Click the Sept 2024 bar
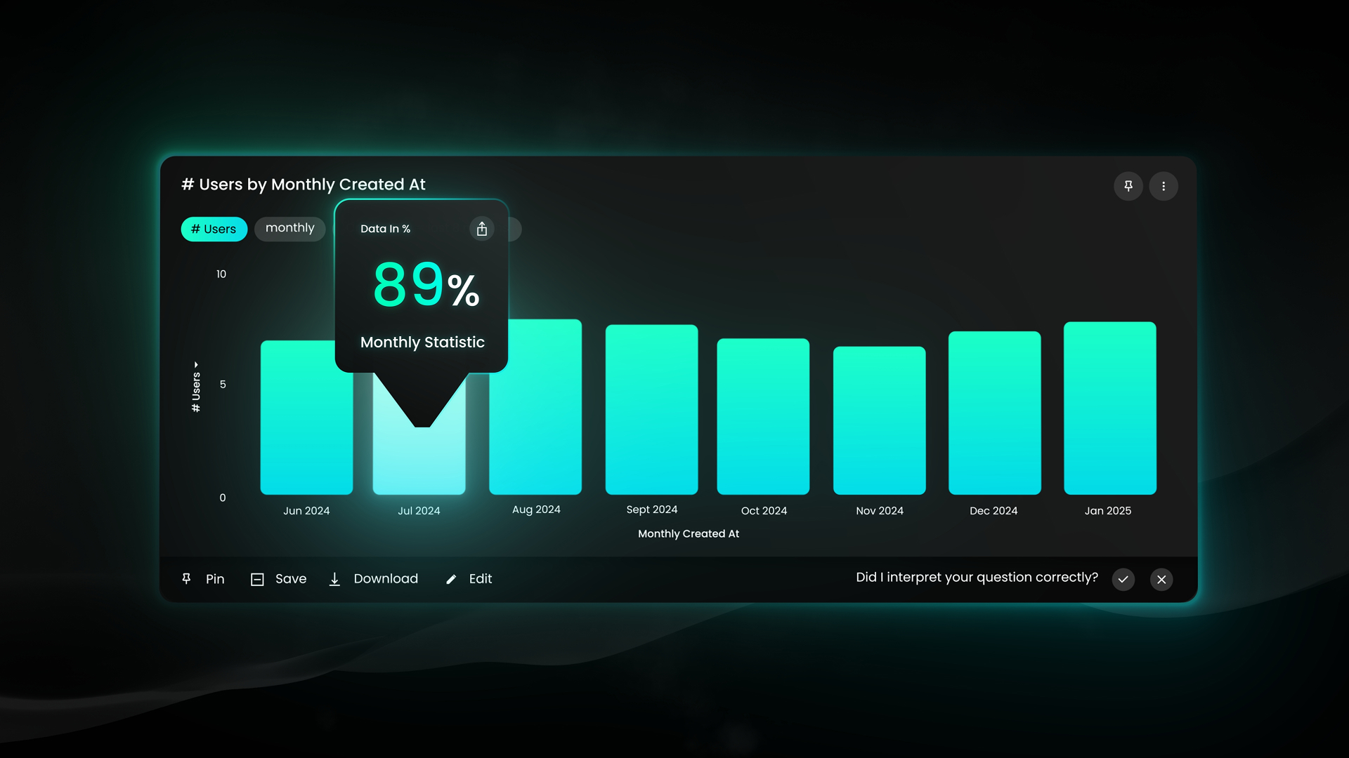1349x758 pixels. (651, 409)
